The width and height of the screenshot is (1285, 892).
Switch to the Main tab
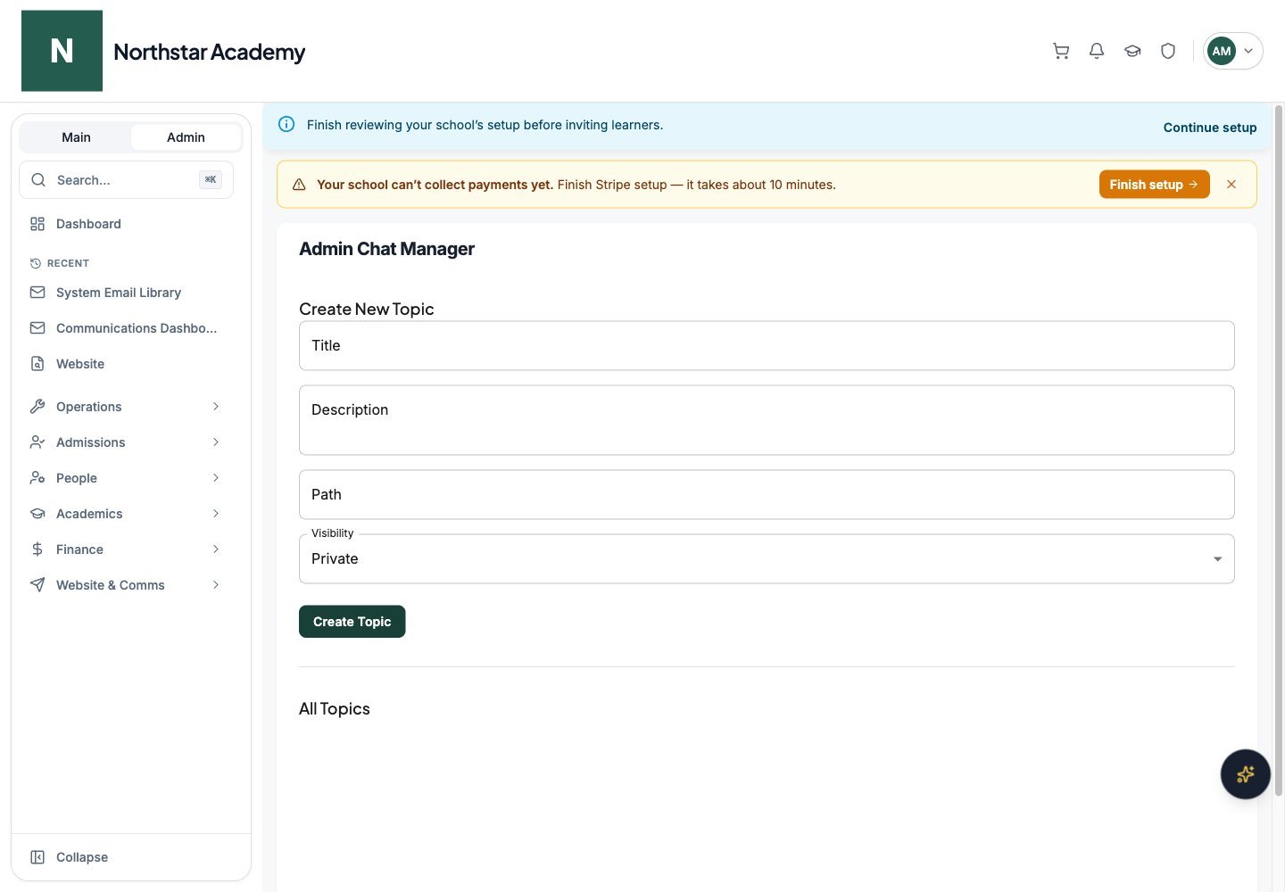click(76, 137)
